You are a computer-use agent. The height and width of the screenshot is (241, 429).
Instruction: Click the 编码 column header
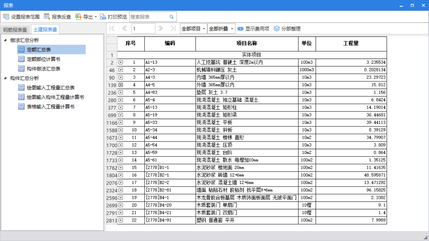[x=170, y=44]
